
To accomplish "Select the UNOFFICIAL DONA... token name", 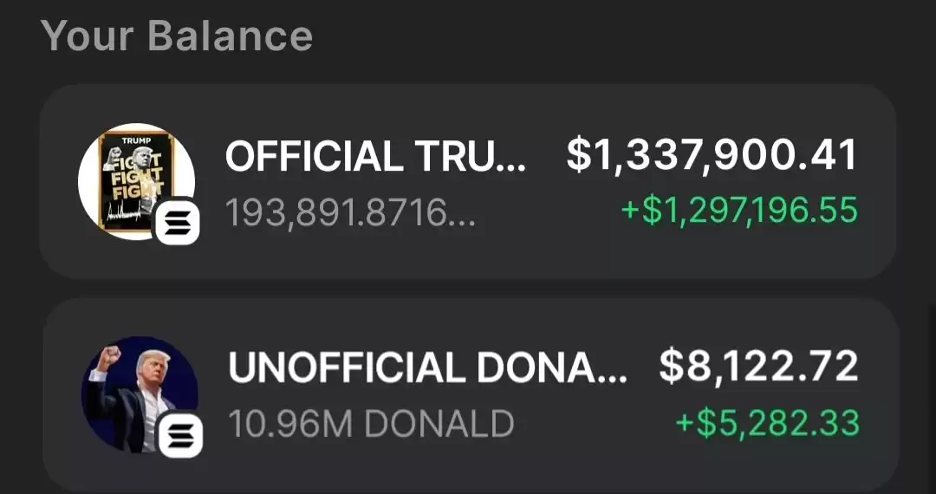I will (x=427, y=367).
